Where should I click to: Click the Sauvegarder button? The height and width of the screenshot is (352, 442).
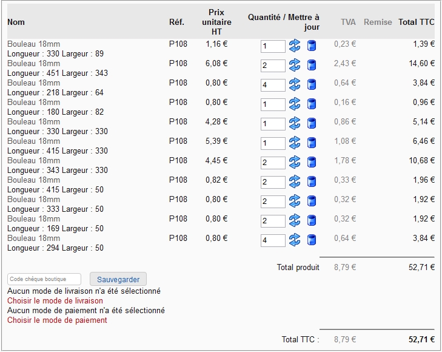118,279
